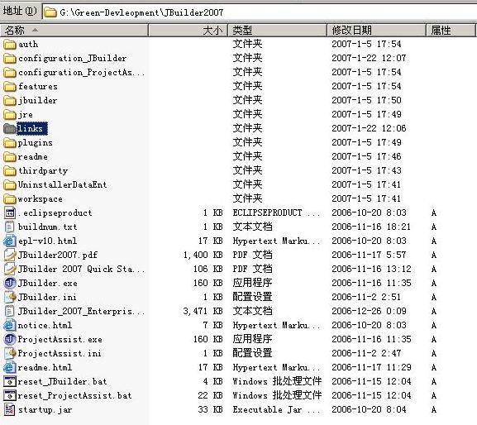Click the date 2007-1-22 12:06
The height and width of the screenshot is (425, 477).
pyautogui.click(x=369, y=129)
